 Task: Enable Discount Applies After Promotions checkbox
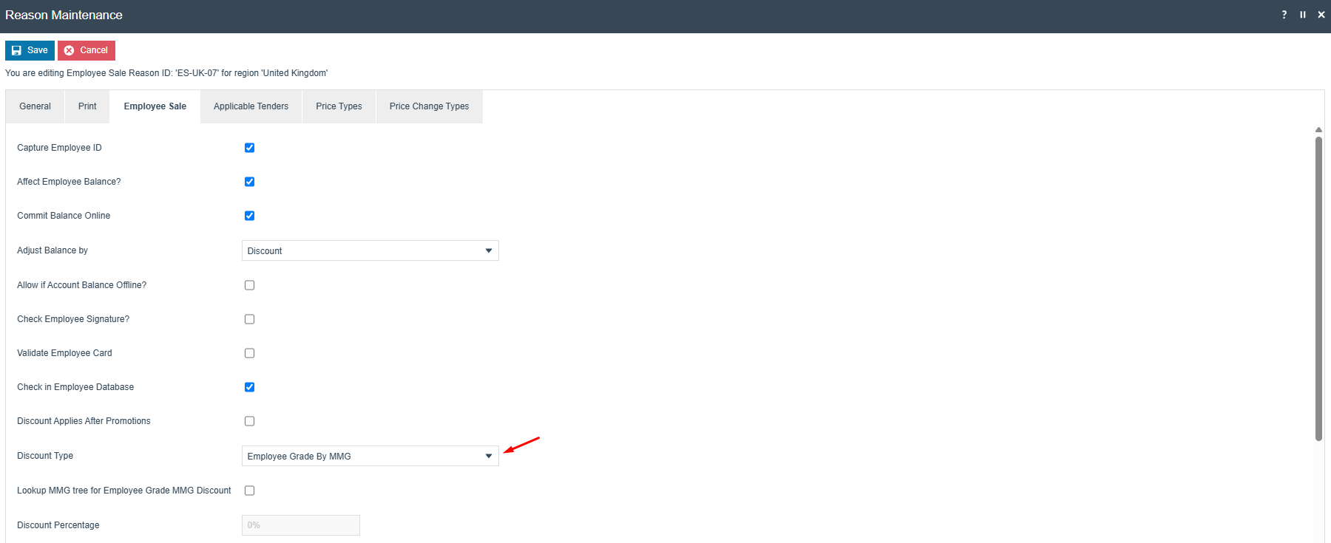pyautogui.click(x=249, y=421)
